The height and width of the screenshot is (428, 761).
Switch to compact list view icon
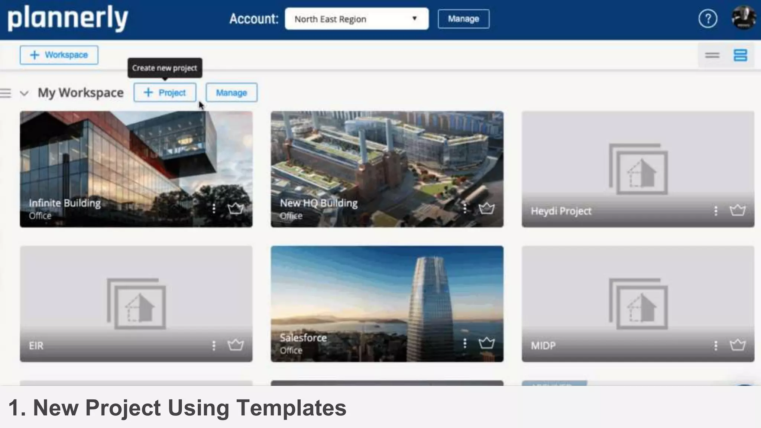click(712, 55)
